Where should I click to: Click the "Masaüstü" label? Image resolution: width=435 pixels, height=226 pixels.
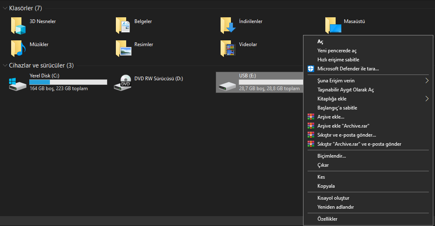[x=354, y=21]
